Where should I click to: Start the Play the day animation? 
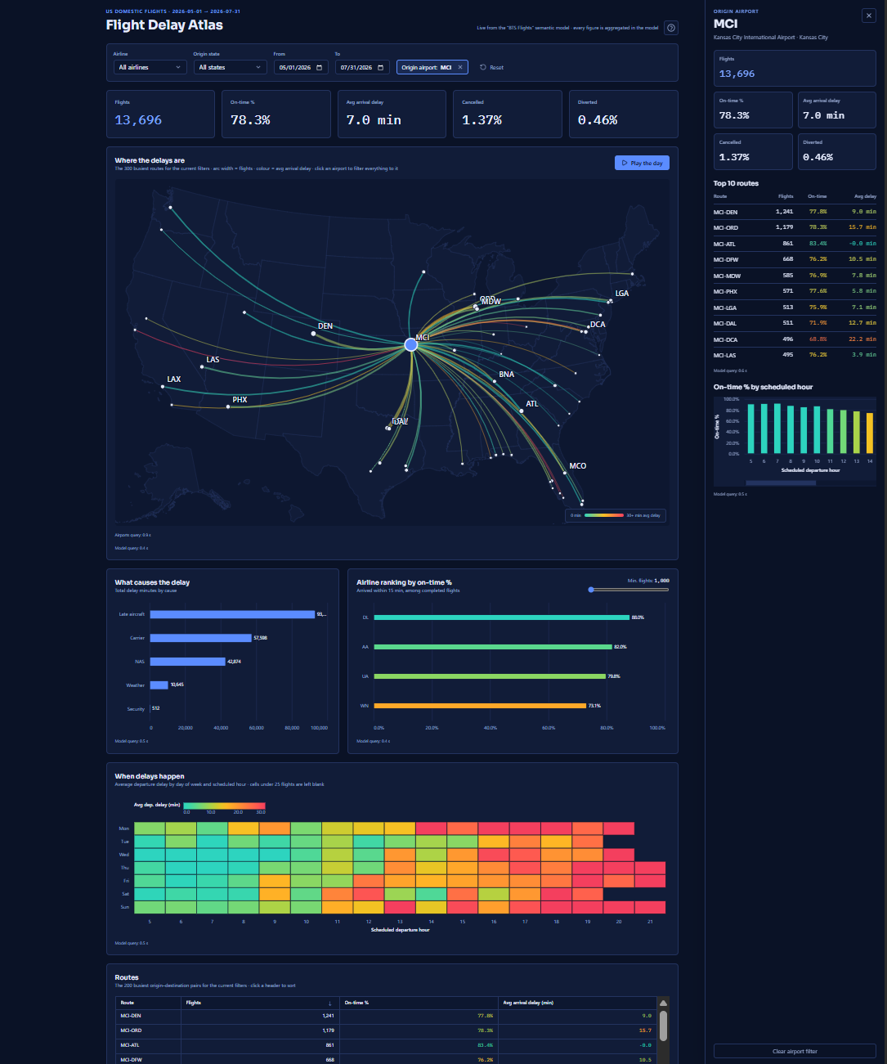point(642,163)
